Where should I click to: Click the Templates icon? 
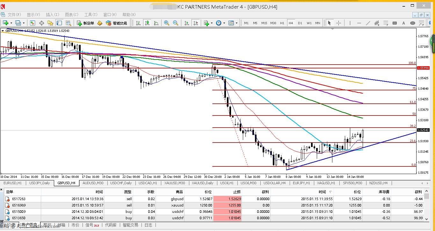[231, 23]
